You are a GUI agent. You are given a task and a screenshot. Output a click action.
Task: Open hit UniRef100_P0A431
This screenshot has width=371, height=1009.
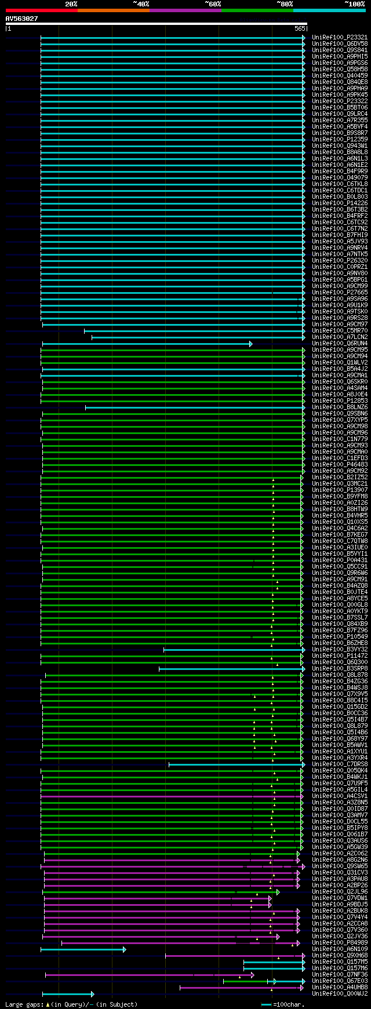pyautogui.click(x=340, y=560)
